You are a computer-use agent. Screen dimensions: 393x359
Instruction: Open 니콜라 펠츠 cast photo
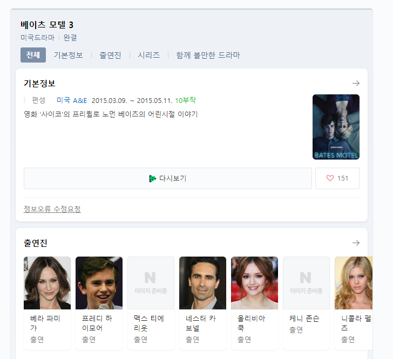pos(354,283)
